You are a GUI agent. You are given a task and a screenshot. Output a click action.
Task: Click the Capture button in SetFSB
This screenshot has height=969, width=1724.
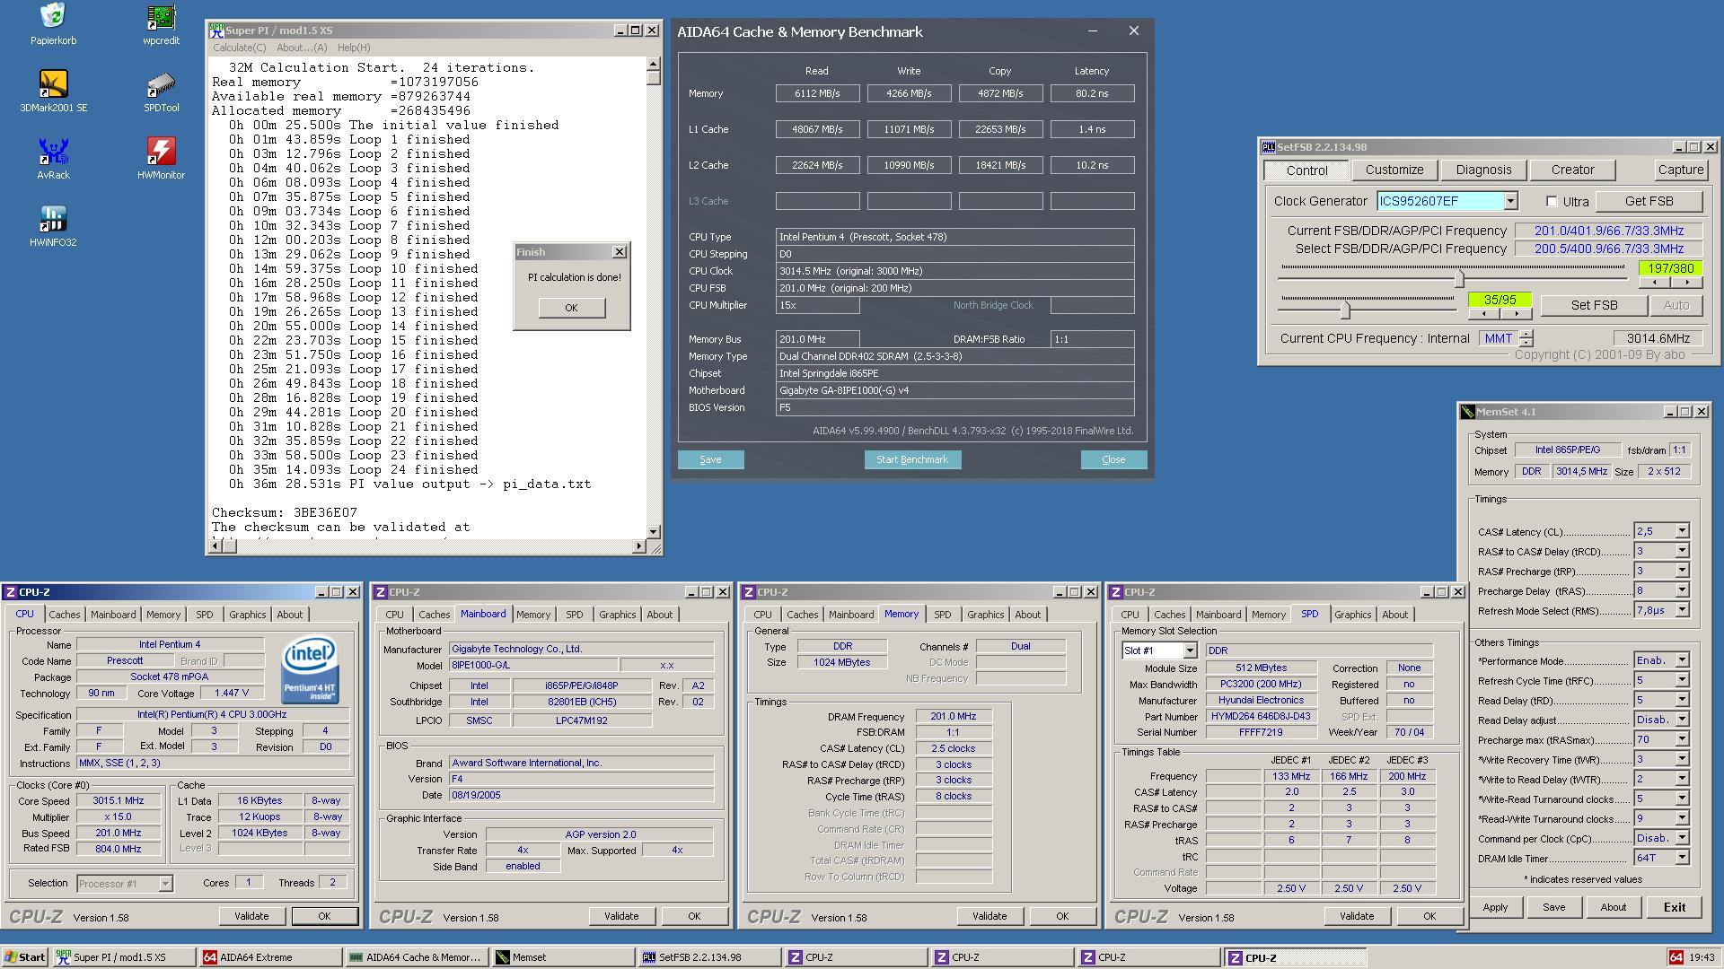1680,170
